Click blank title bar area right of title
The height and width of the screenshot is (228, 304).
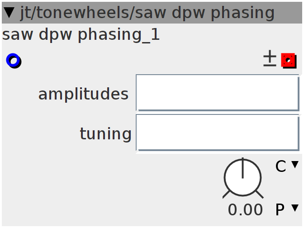click(289, 13)
